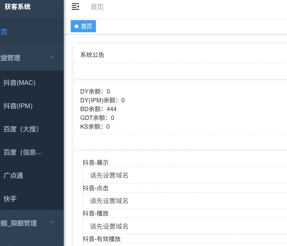
Task: Click the 获客系统 logo title
Action: pyautogui.click(x=17, y=7)
